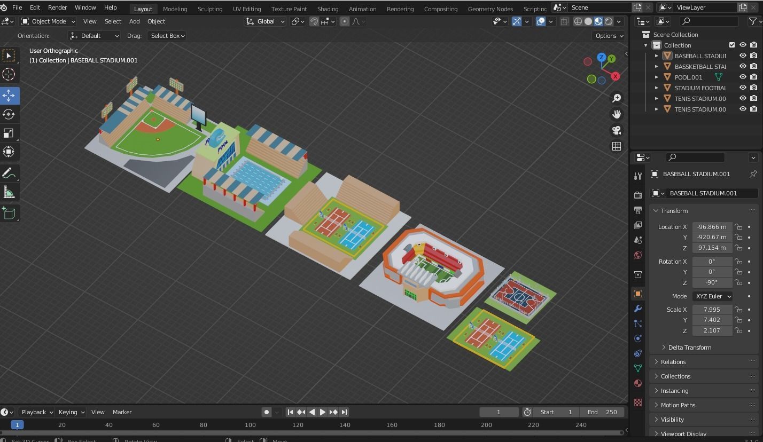Image resolution: width=763 pixels, height=442 pixels.
Task: Switch to rendered viewport shading sphere
Action: (x=609, y=21)
